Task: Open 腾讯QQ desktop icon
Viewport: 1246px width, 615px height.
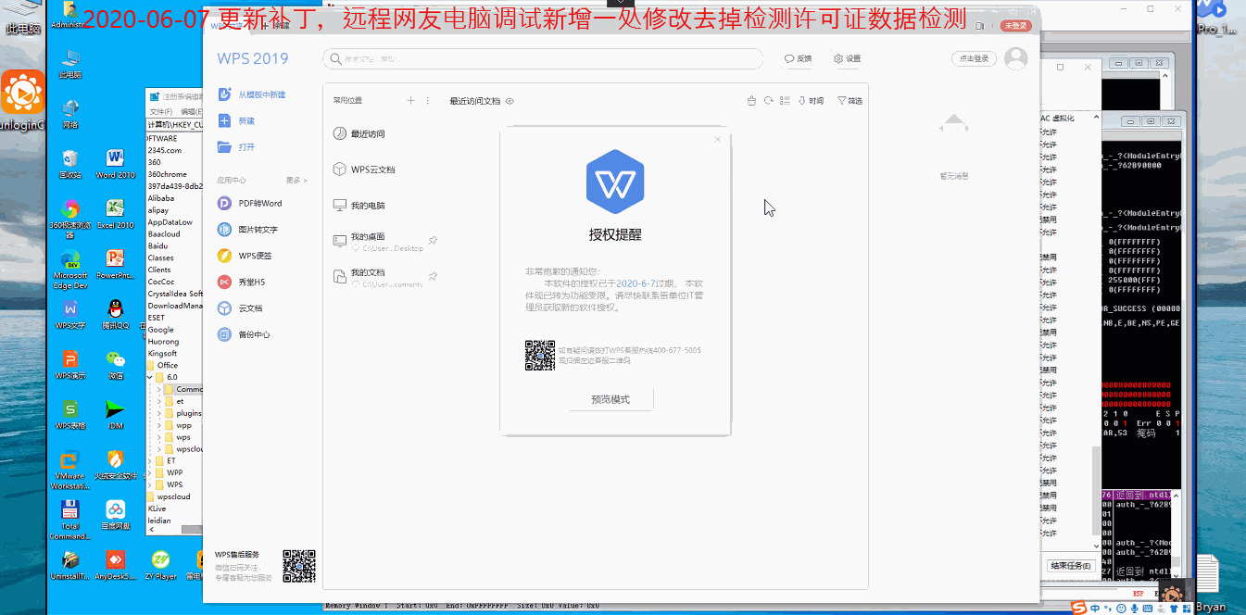Action: click(x=116, y=315)
